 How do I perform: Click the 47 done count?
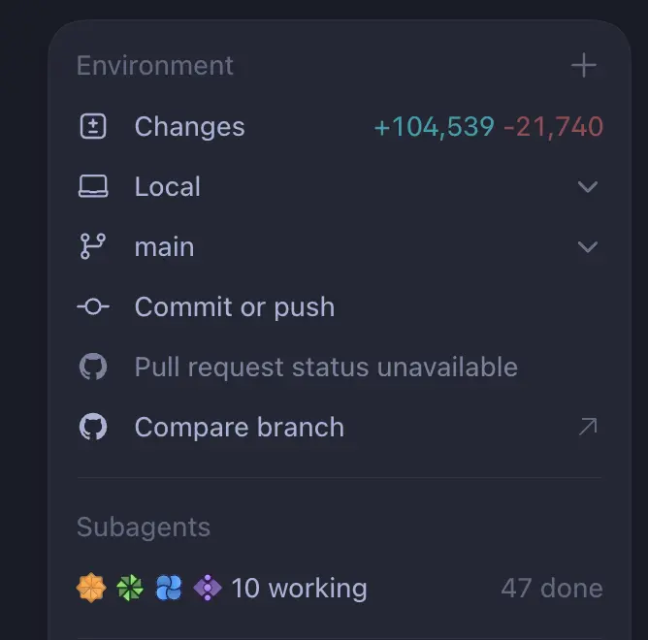(552, 588)
